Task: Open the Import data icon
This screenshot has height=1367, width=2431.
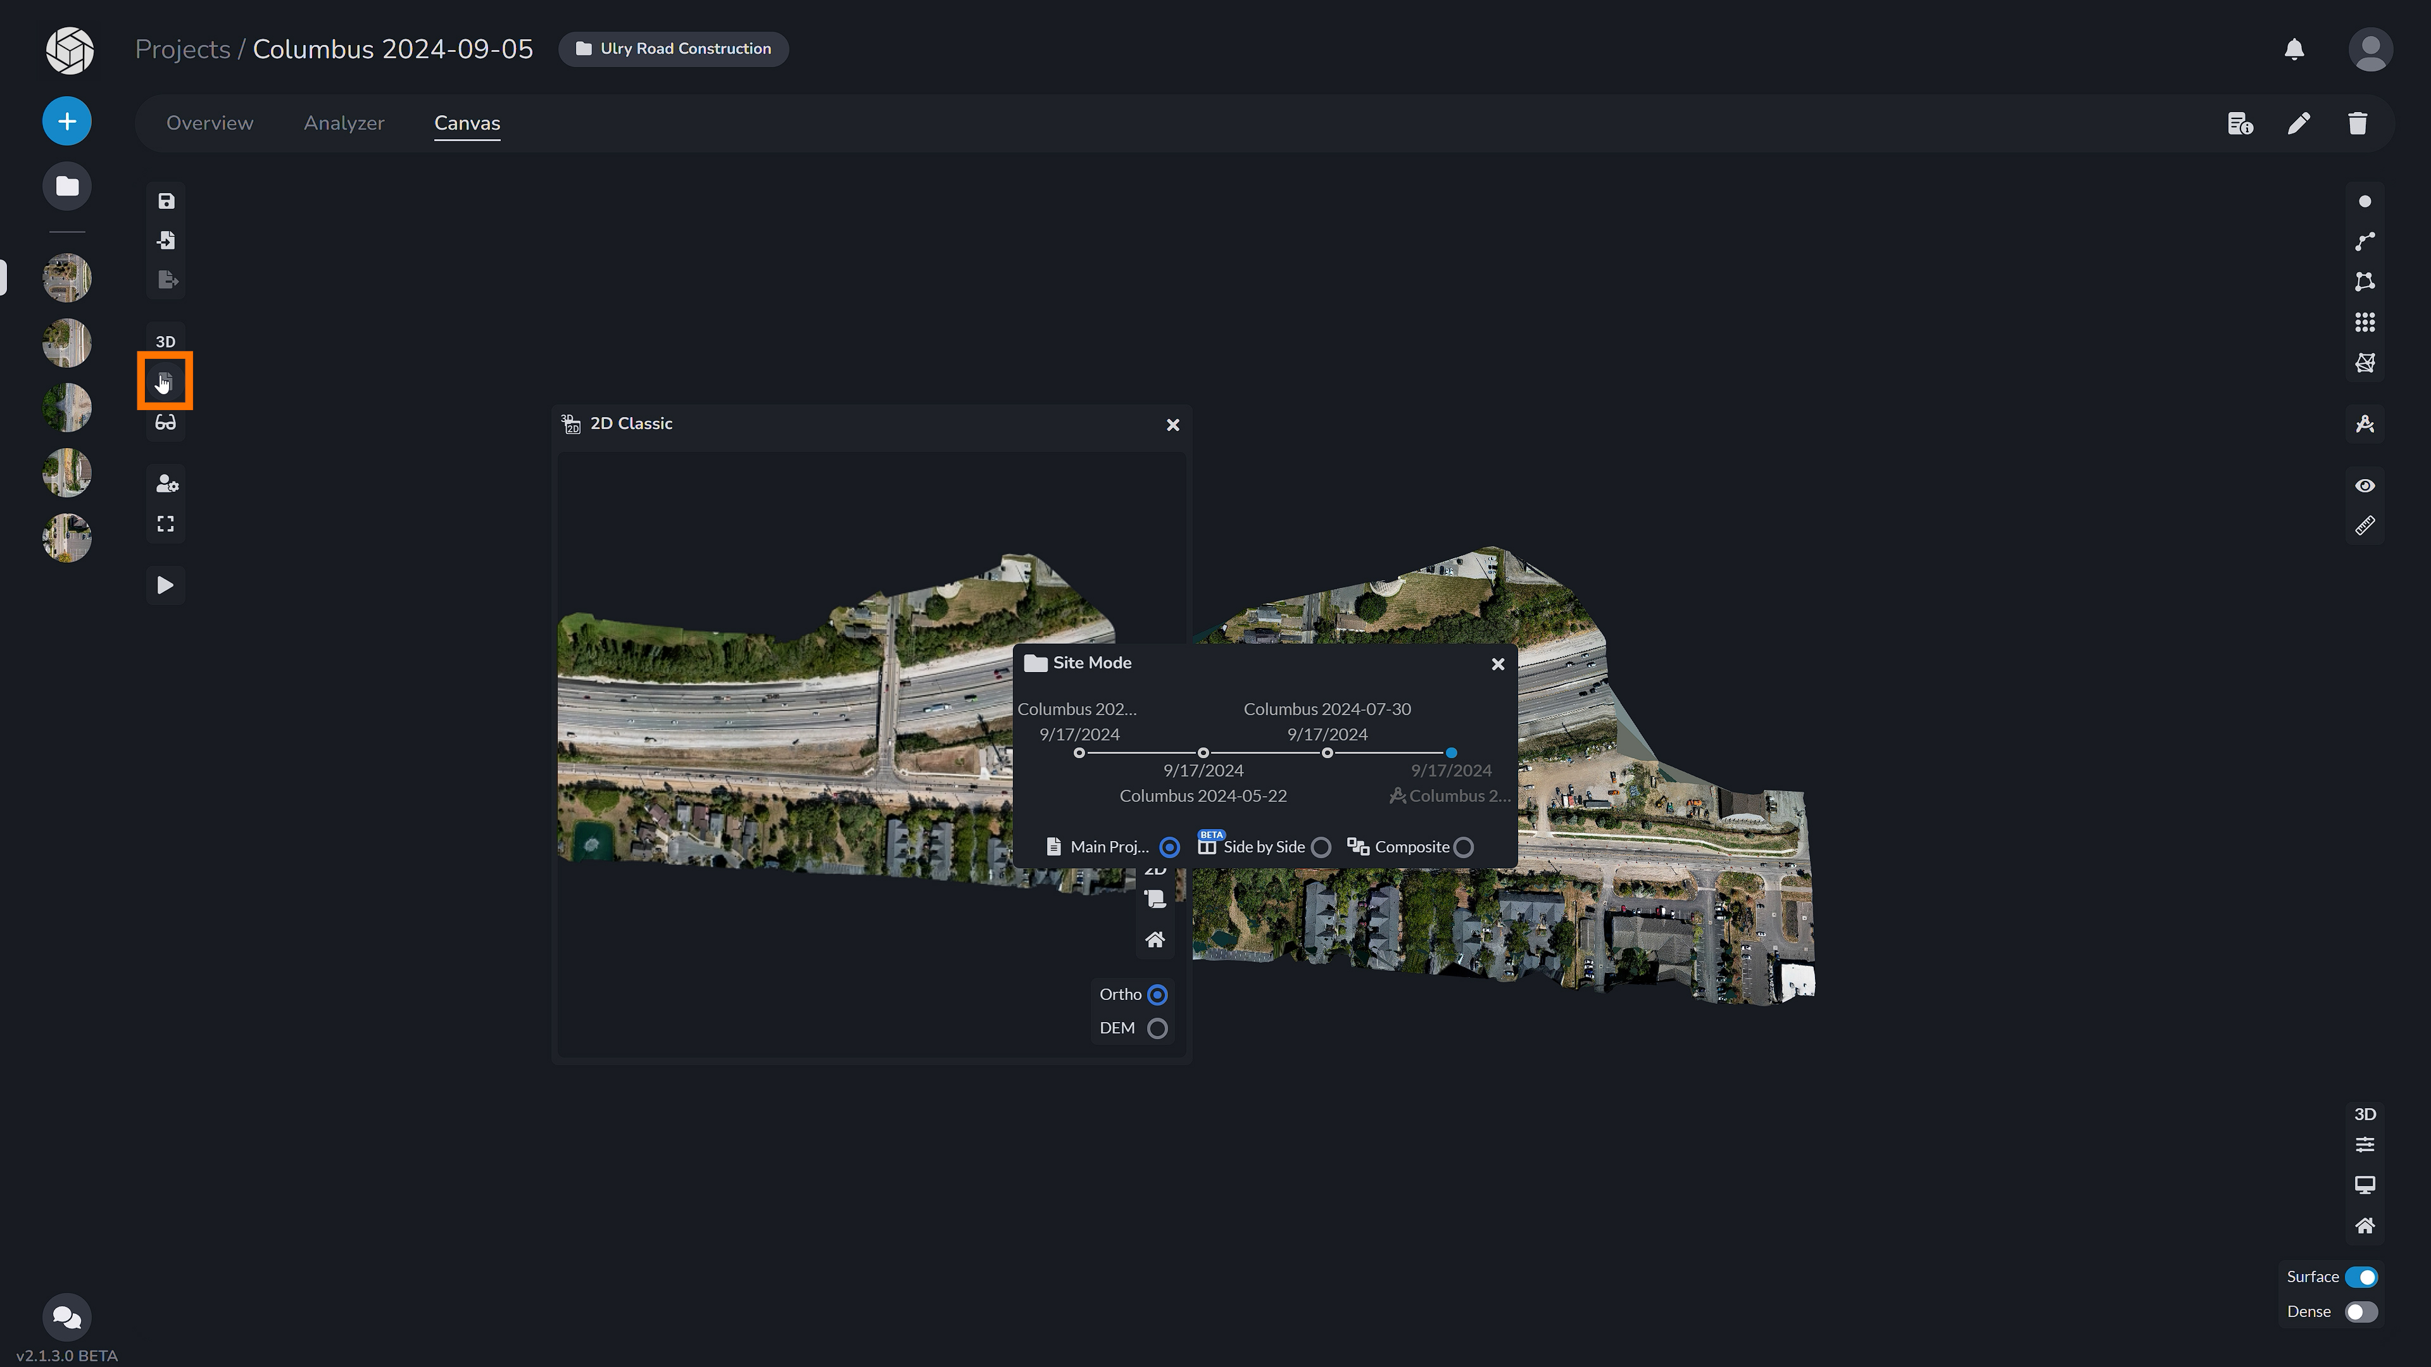Action: pos(165,240)
